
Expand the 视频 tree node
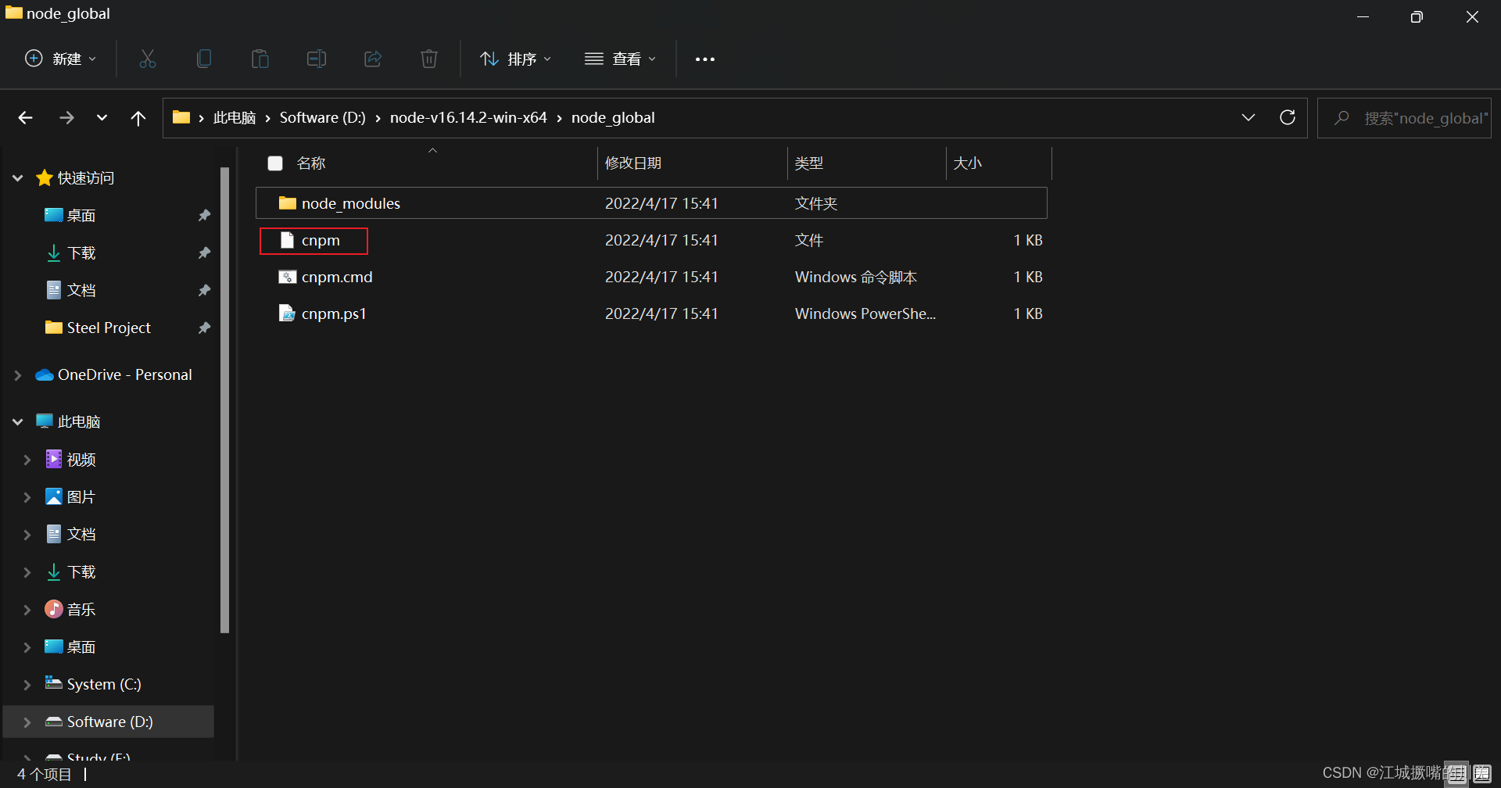coord(27,460)
